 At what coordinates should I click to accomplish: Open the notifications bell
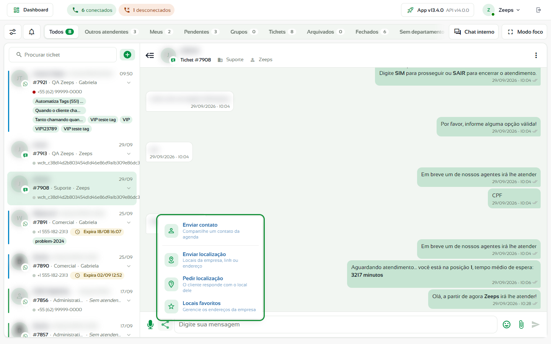(x=32, y=32)
